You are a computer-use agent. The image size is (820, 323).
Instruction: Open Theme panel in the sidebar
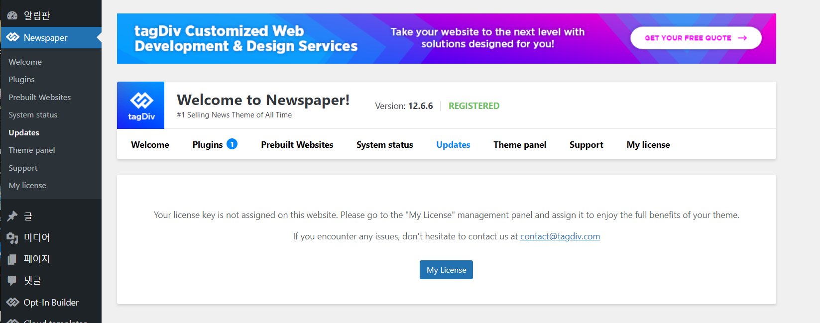point(32,150)
